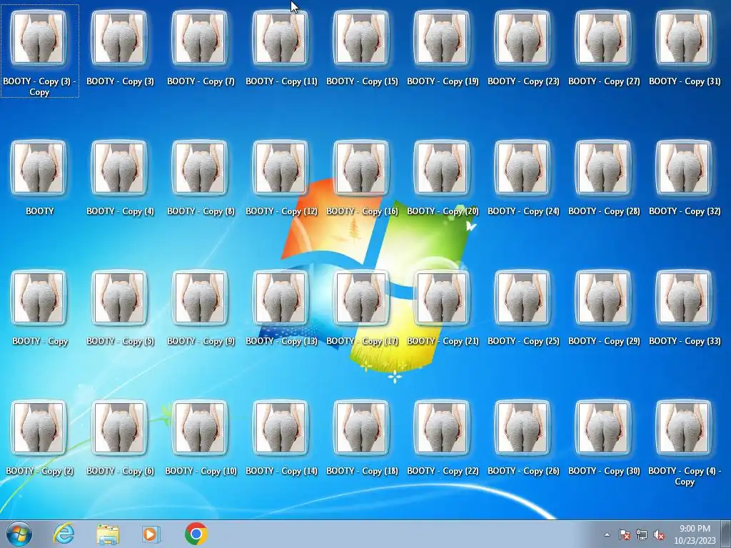Open the clock showing 9:00 PM
Image resolution: width=731 pixels, height=548 pixels.
(695, 534)
